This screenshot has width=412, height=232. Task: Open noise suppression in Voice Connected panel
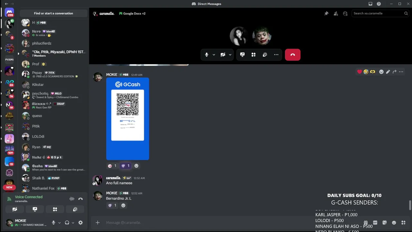pos(72,199)
